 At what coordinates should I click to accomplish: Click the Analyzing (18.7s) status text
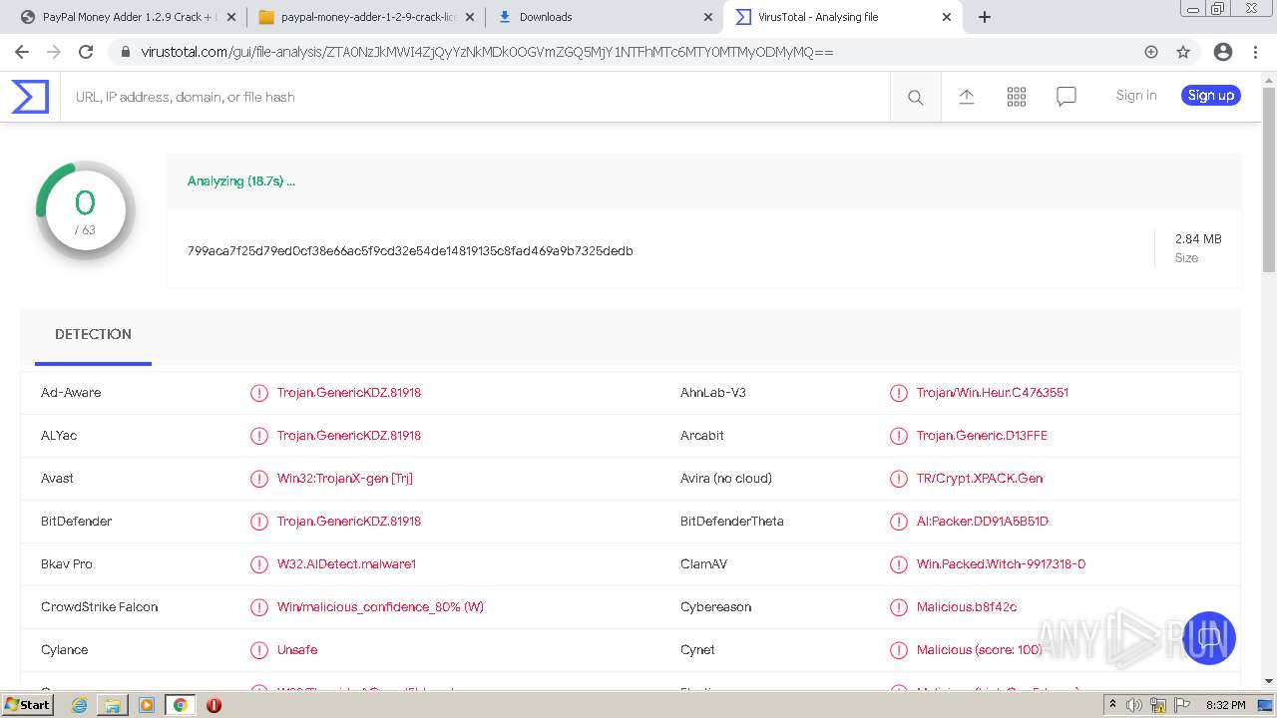[241, 181]
